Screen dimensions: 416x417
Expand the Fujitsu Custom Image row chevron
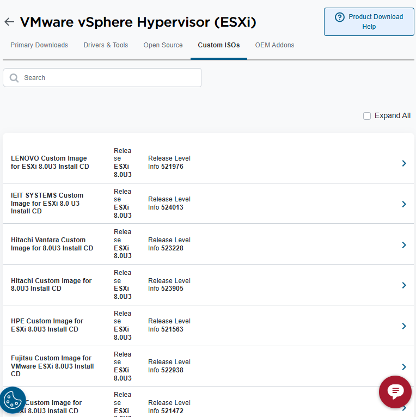404,367
